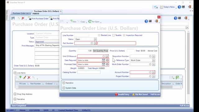Click the Line Number field
The image size is (199, 112).
point(82,35)
